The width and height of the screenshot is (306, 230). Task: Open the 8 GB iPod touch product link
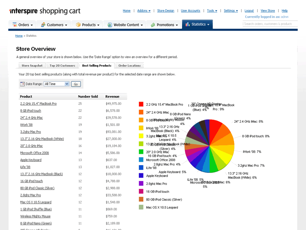pyautogui.click(x=31, y=111)
